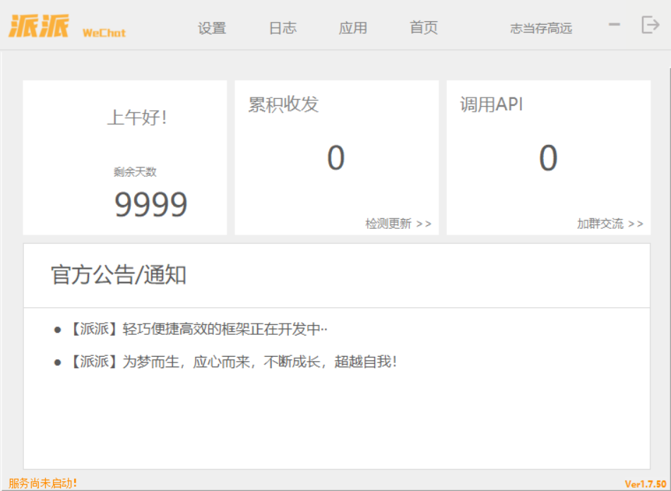Click the 调用API card title
The image size is (671, 491).
492,105
